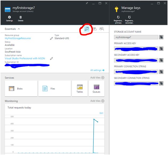Open the Blobs service tile
The image size is (168, 155).
[x=21, y=89]
